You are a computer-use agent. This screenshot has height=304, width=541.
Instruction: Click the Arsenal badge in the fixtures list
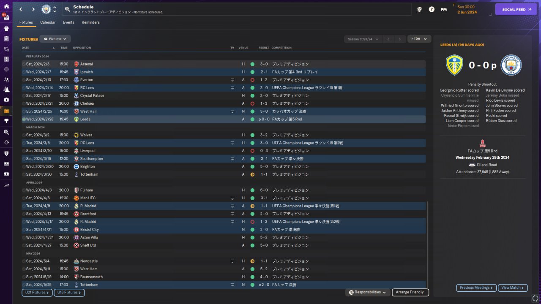(x=76, y=64)
